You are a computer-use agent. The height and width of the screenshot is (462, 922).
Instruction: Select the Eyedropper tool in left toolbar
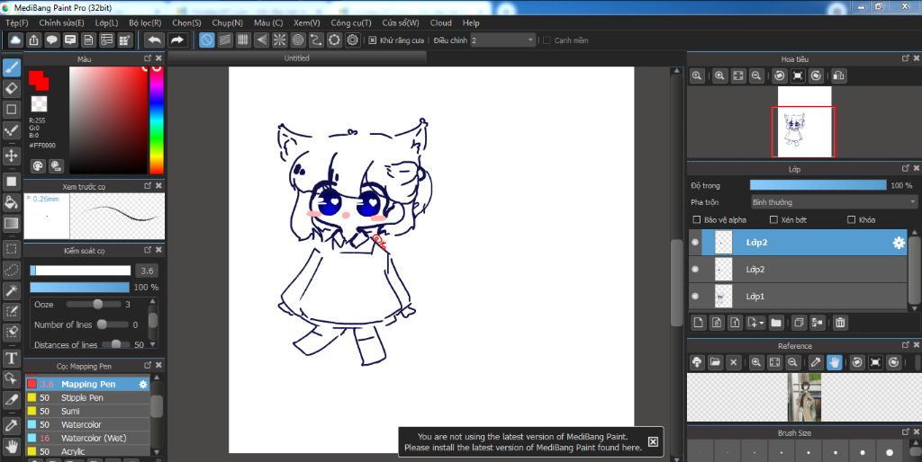11,424
